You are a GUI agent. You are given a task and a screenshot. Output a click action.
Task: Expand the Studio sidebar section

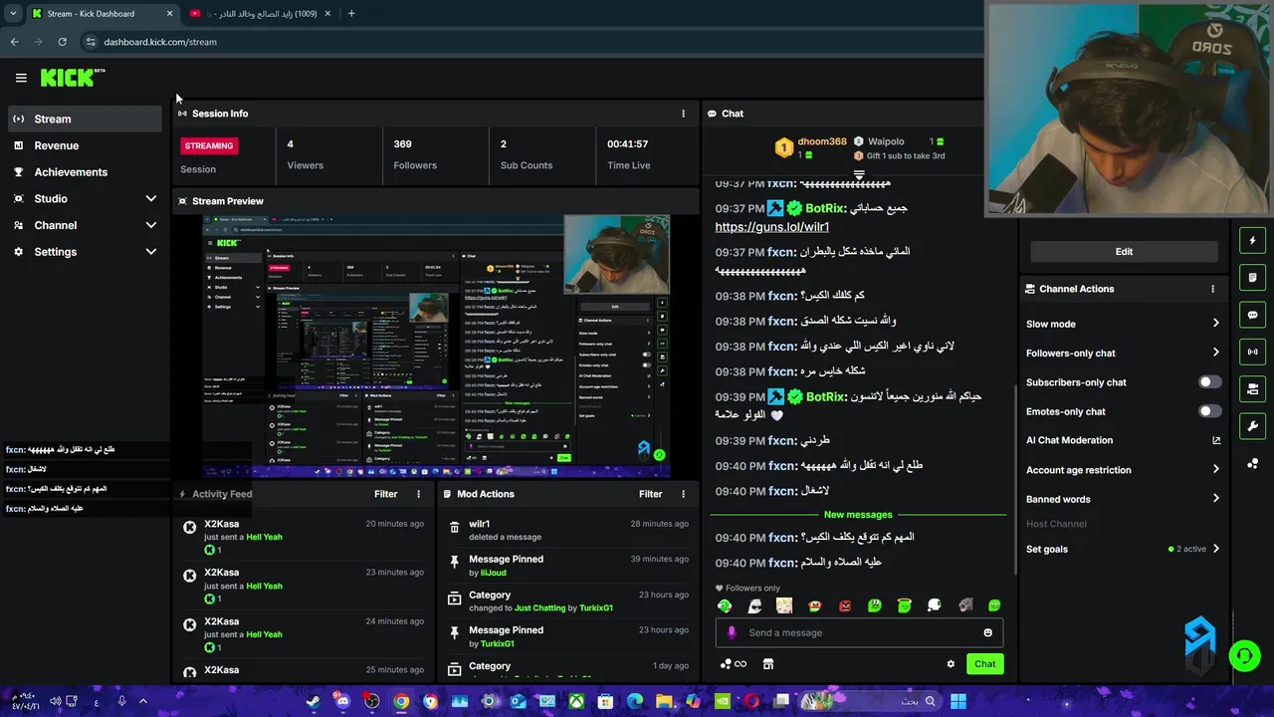(x=85, y=199)
